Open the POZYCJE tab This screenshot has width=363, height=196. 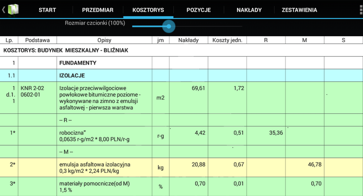tap(199, 10)
